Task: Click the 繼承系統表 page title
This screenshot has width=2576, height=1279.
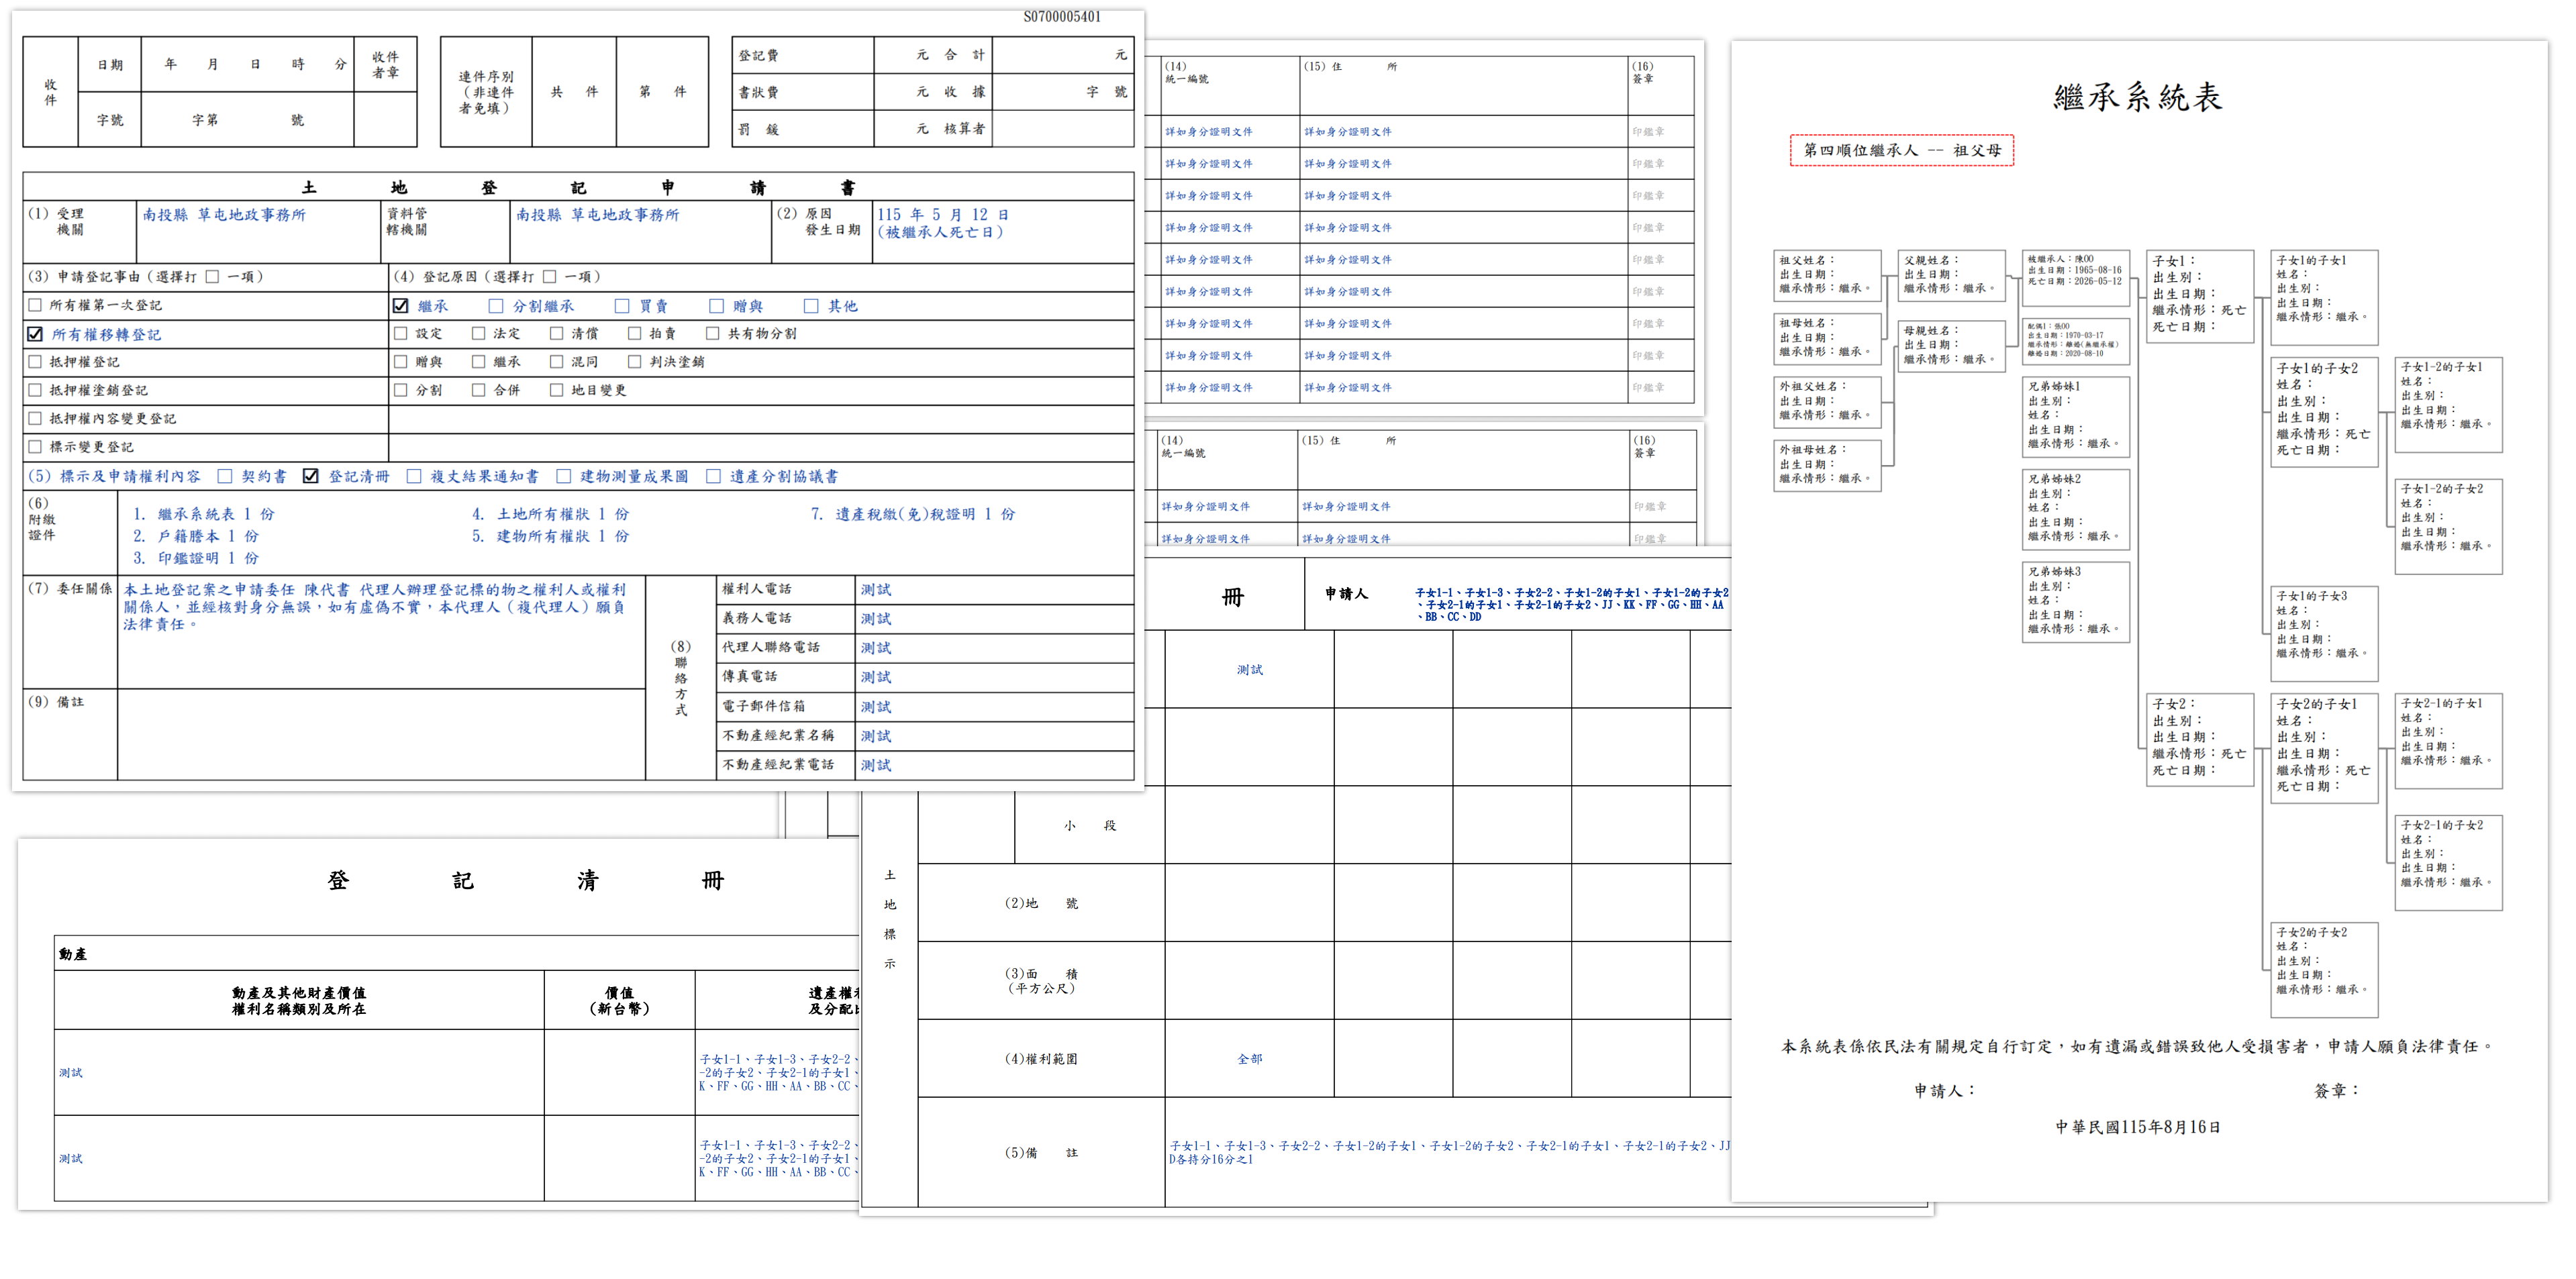Action: (x=2138, y=97)
